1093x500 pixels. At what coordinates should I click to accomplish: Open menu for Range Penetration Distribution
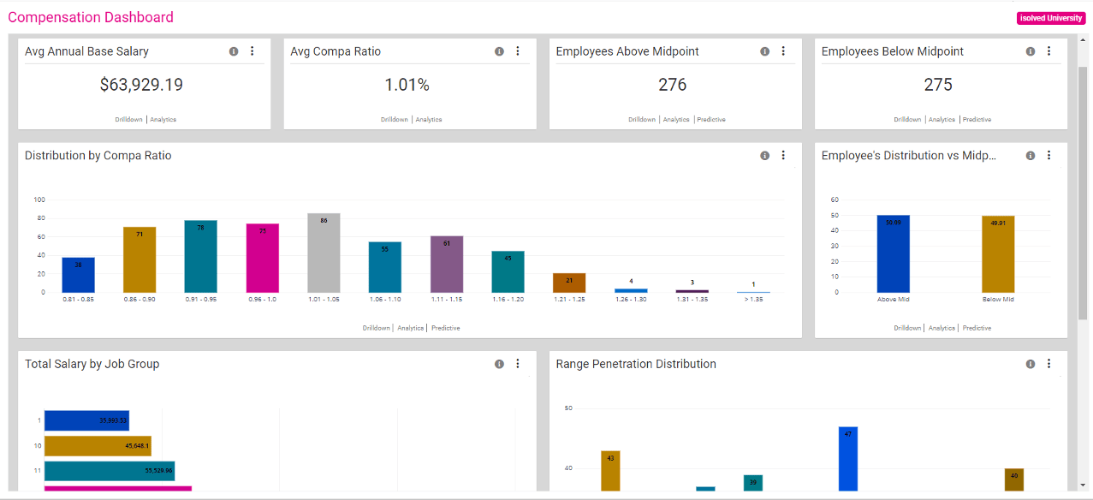pyautogui.click(x=1048, y=364)
